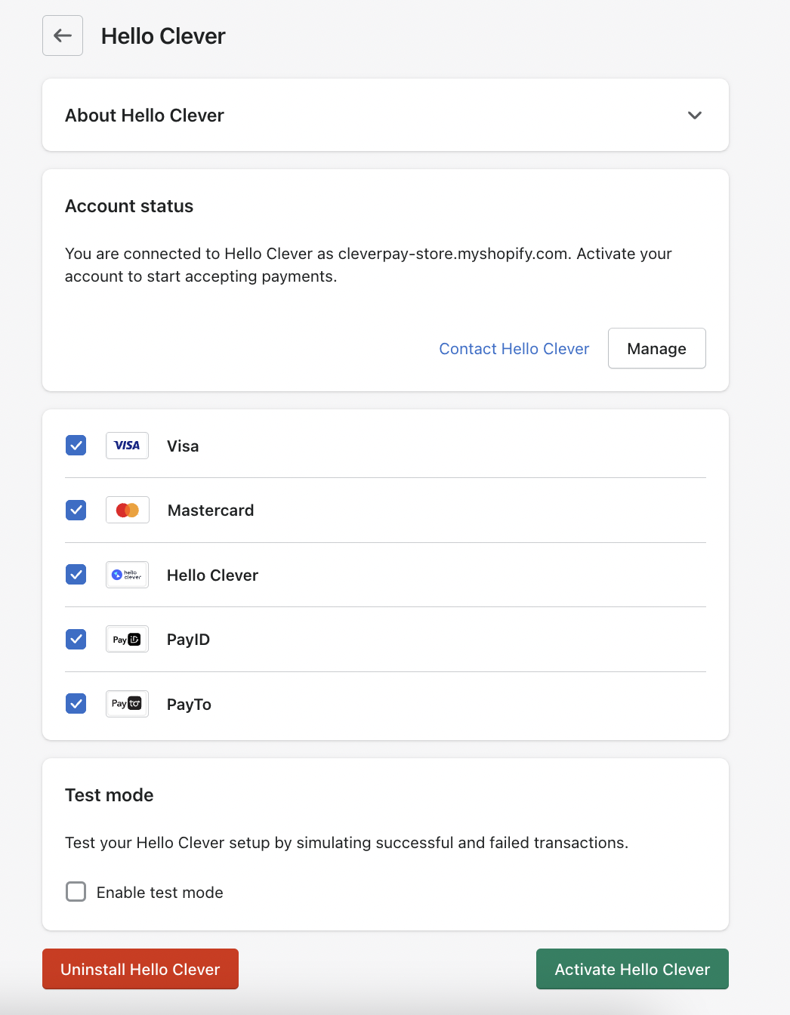Open the About Hello Clever section header
Screen dimensions: 790x1015
click(144, 116)
